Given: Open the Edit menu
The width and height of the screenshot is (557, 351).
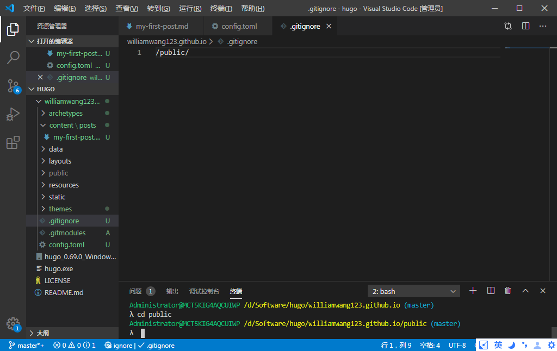Looking at the screenshot, I should 65,8.
